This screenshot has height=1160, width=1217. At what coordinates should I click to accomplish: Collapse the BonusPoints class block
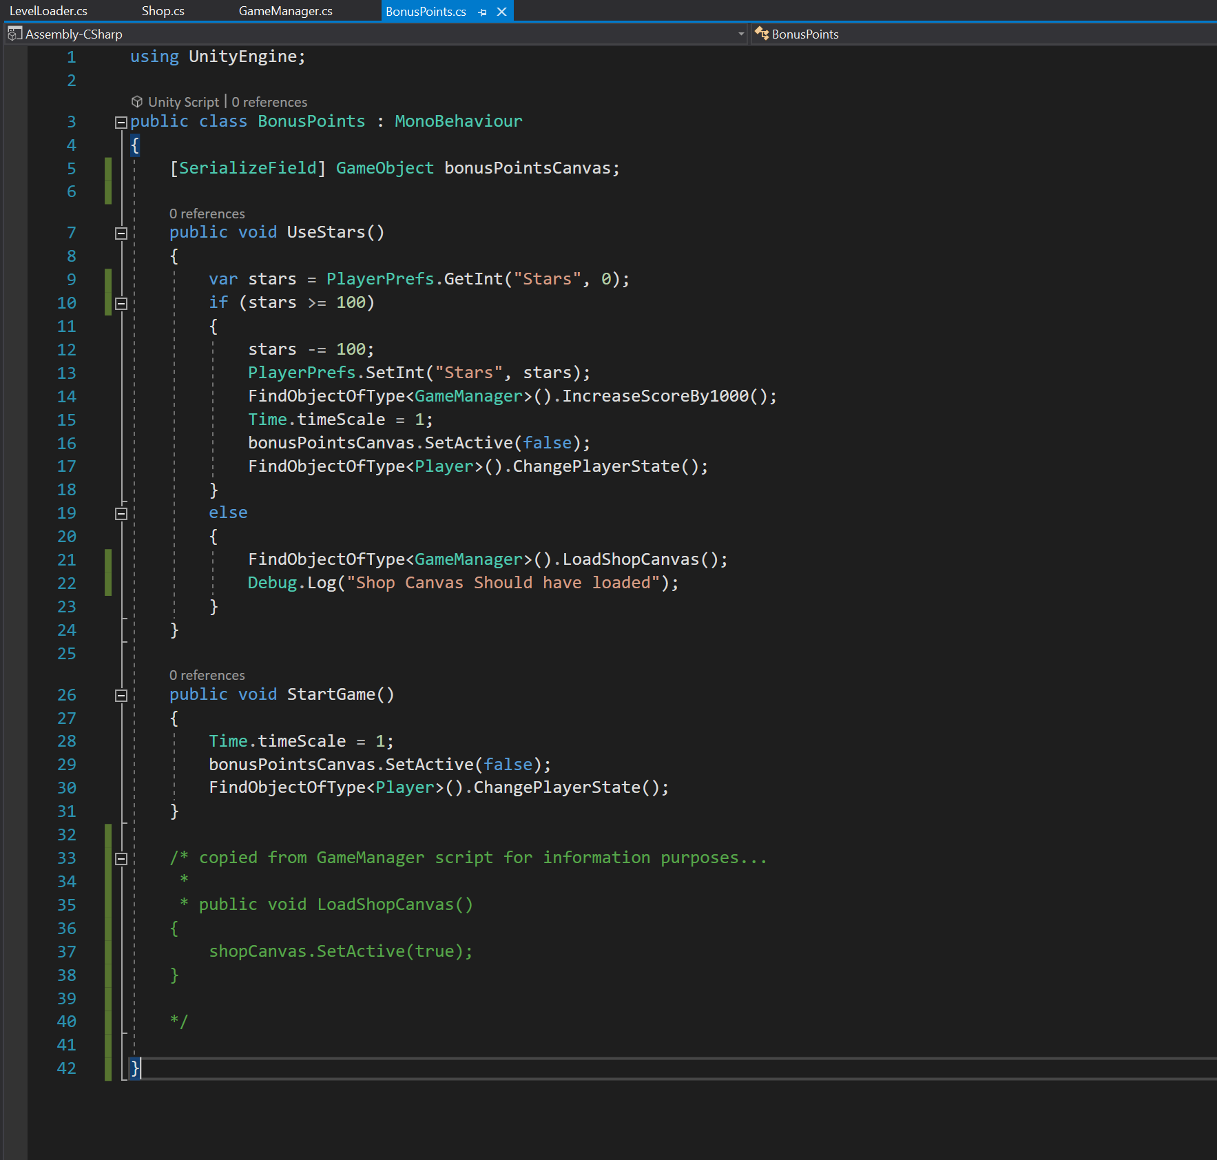click(x=121, y=122)
